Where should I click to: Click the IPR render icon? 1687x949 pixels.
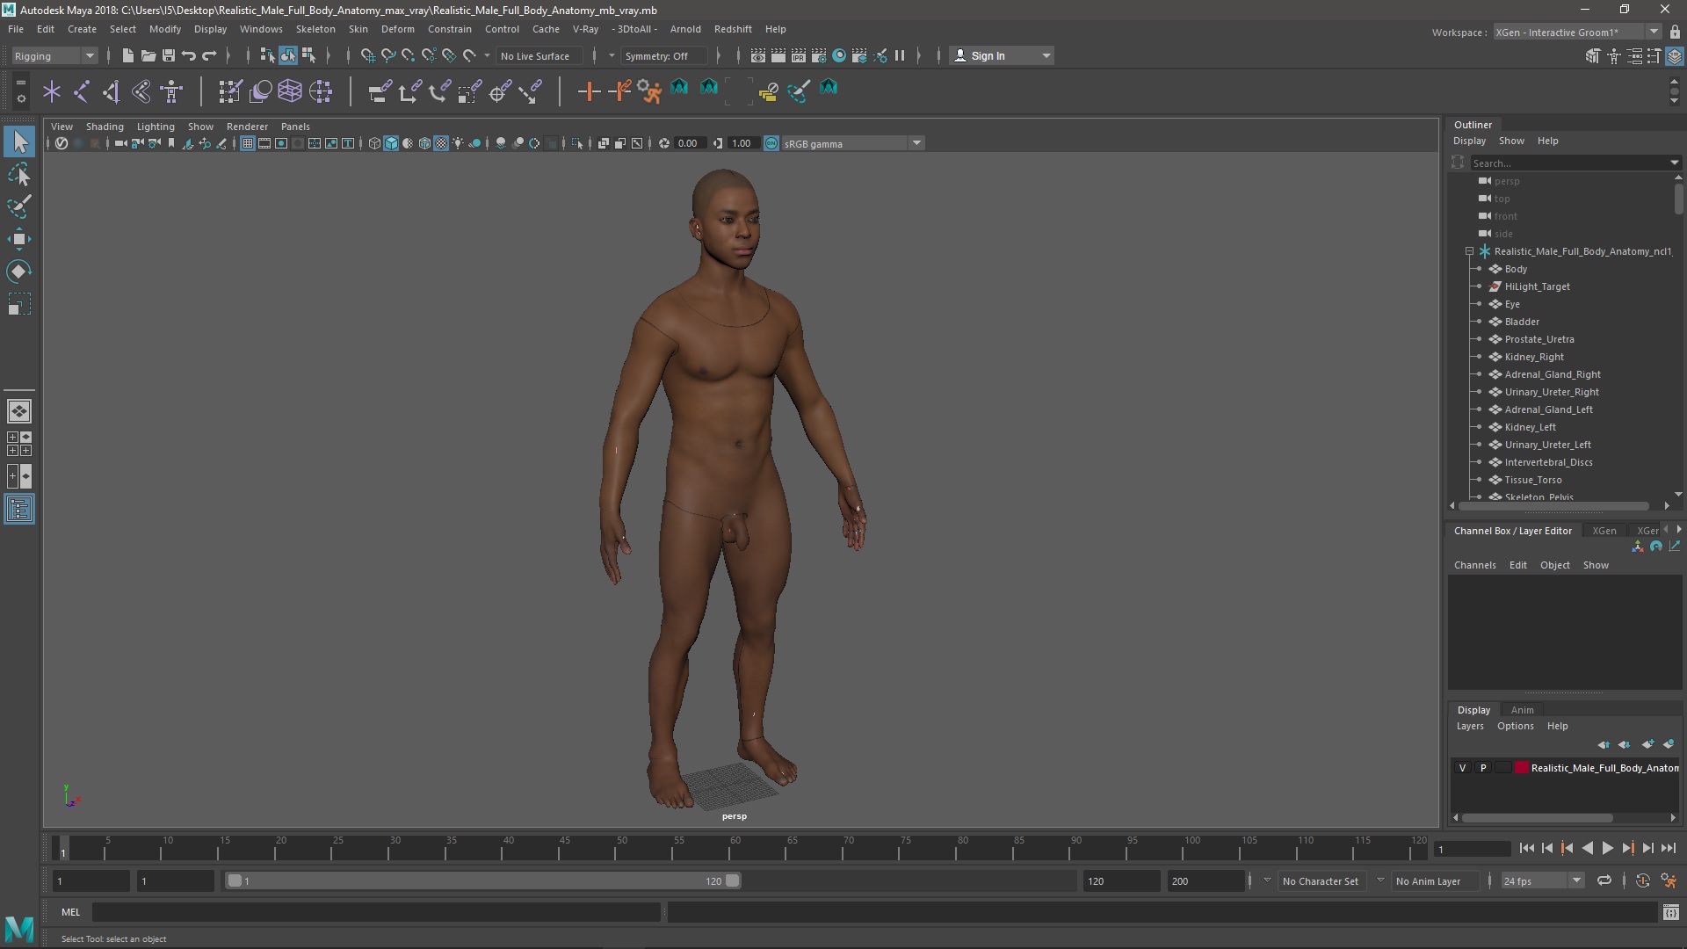click(x=799, y=55)
